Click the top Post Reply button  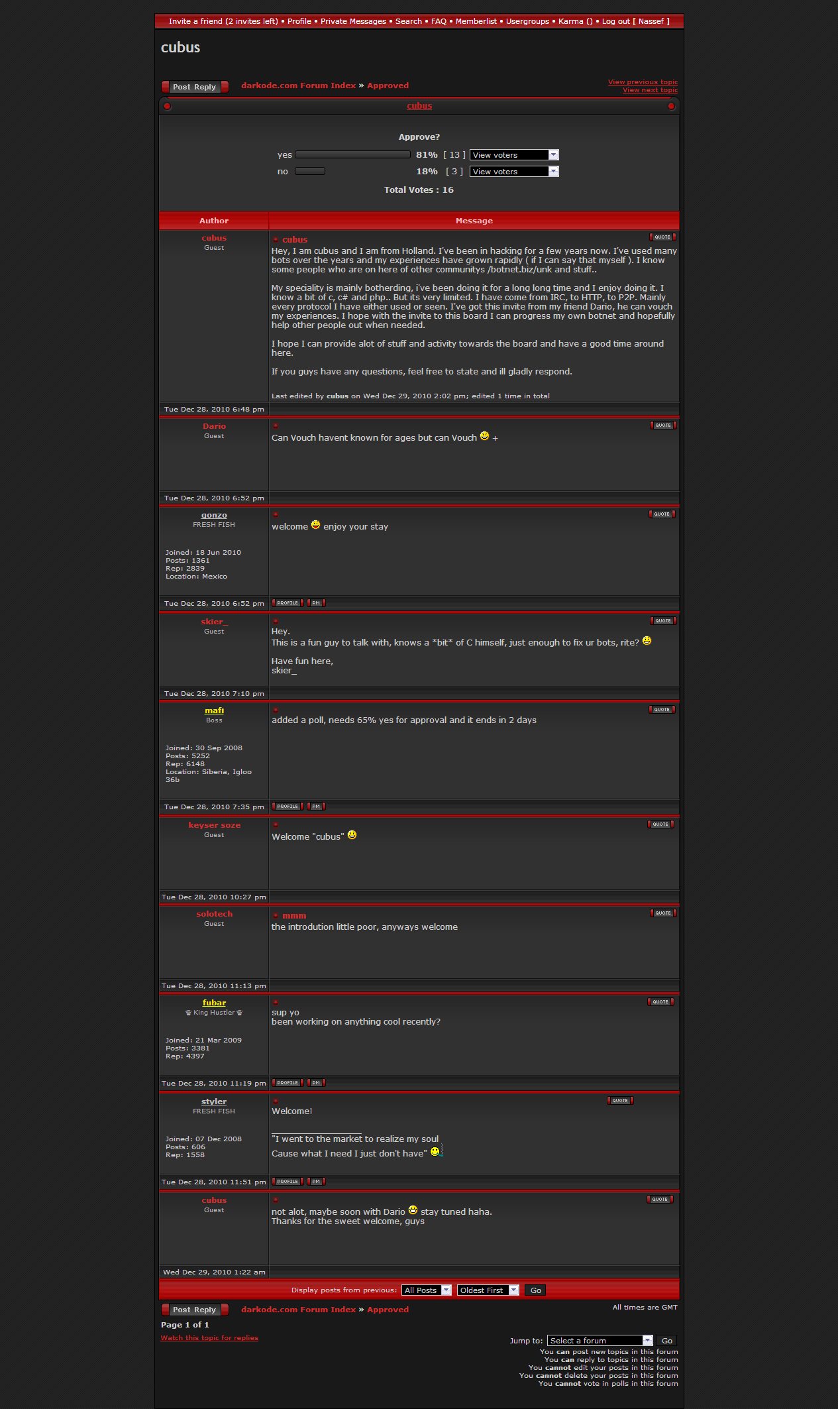(x=195, y=87)
